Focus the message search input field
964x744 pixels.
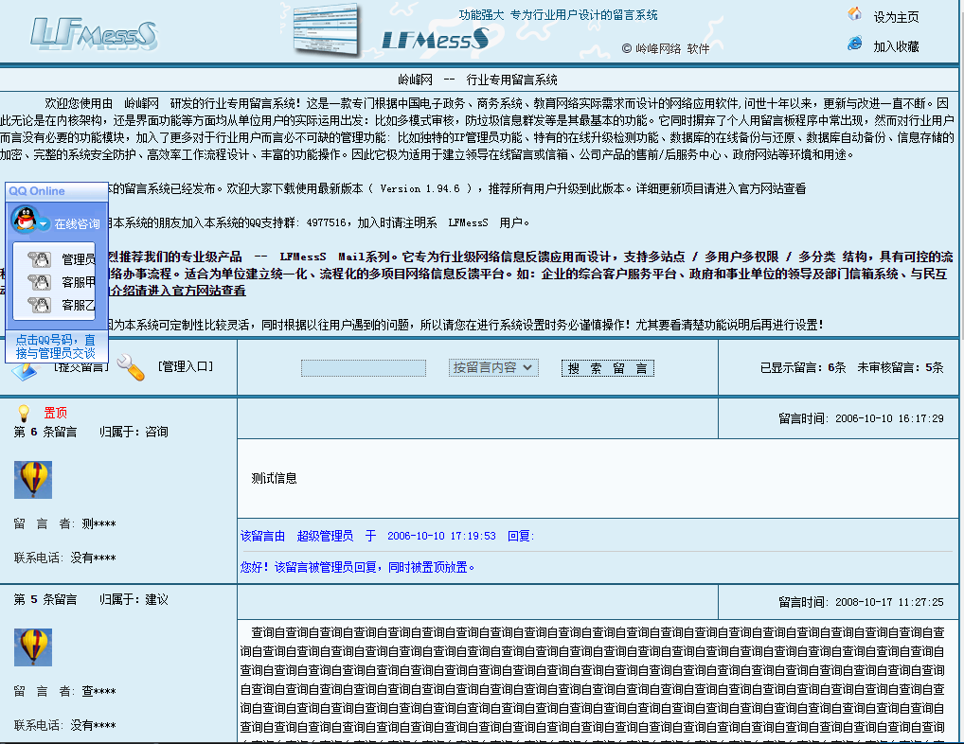[364, 368]
